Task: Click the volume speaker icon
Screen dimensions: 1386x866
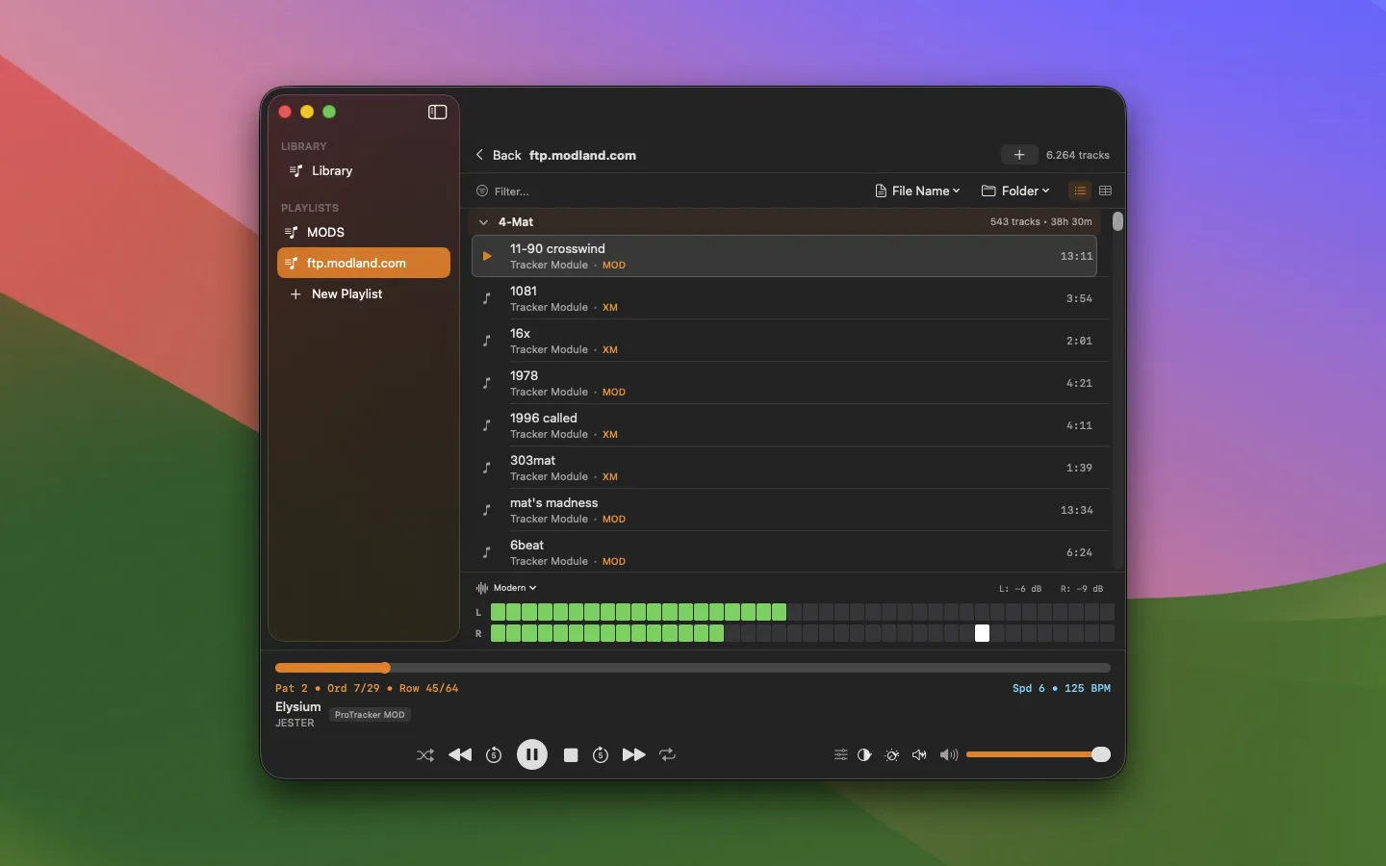Action: pyautogui.click(x=949, y=755)
